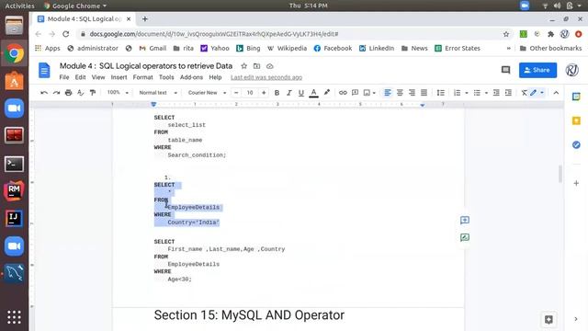Go to Docs home via blue logo

(x=44, y=70)
